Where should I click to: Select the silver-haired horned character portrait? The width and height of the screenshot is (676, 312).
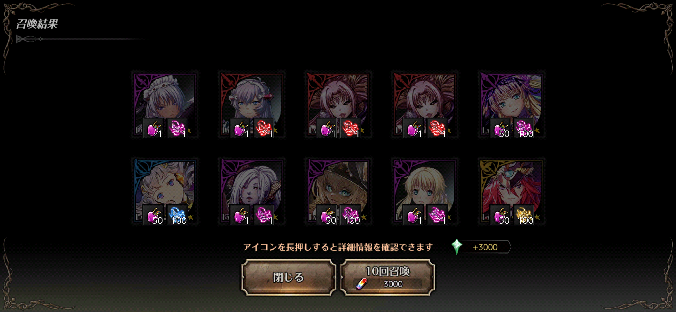tap(252, 105)
